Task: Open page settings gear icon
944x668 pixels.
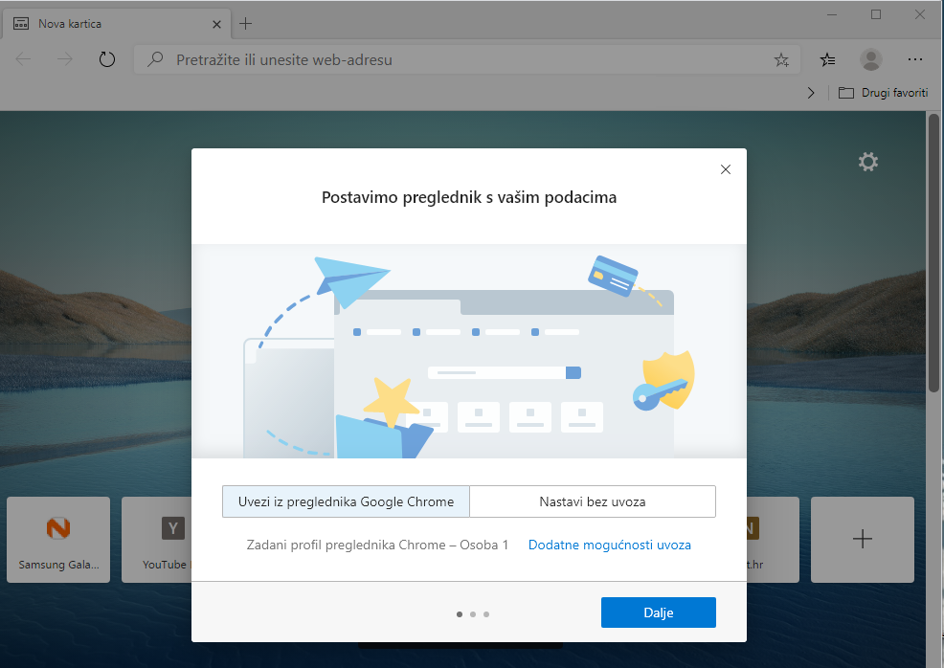Action: (x=867, y=163)
